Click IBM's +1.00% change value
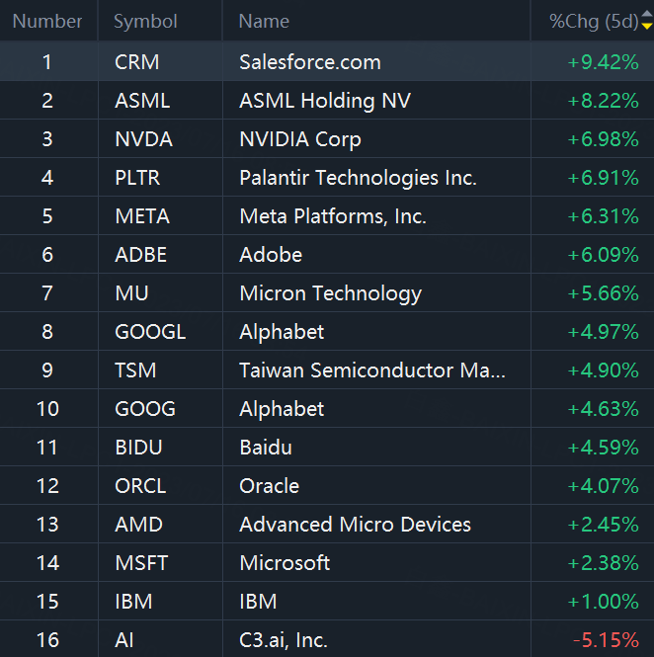Screen dimensions: 654x657 [x=603, y=602]
